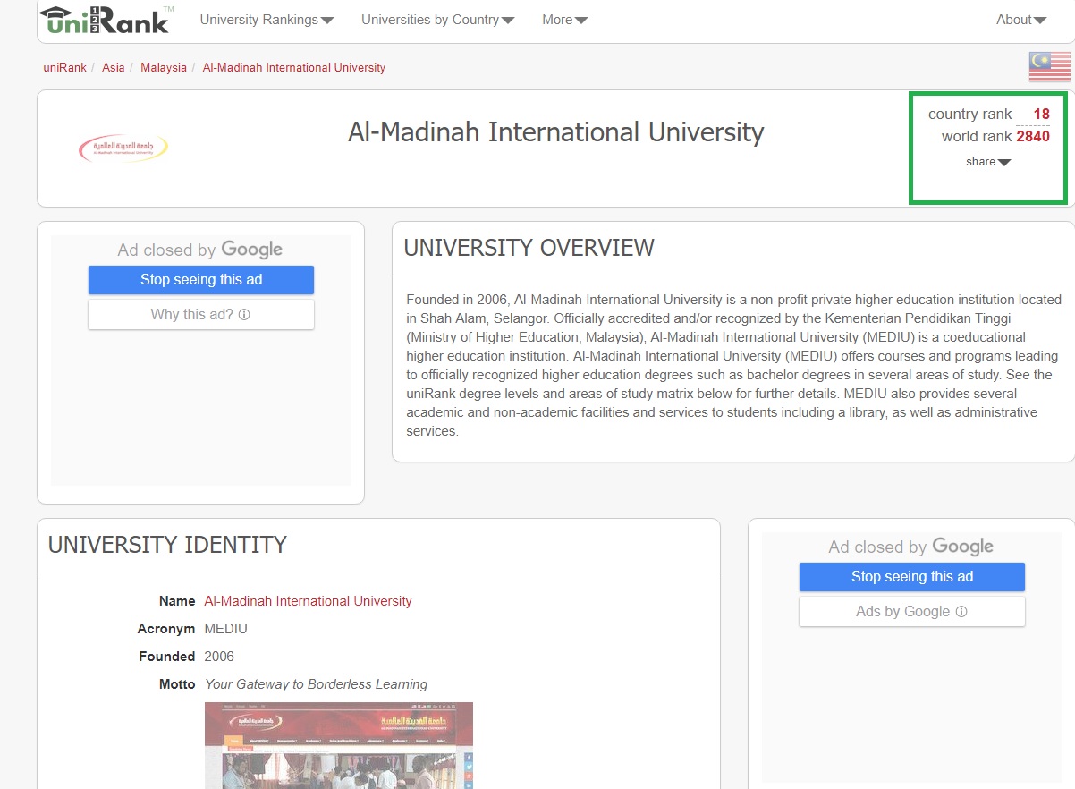Click the country rank value 18
The image size is (1075, 789).
pyautogui.click(x=1042, y=114)
